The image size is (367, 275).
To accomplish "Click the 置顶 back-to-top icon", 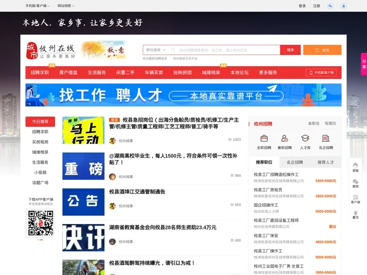I will (355, 213).
